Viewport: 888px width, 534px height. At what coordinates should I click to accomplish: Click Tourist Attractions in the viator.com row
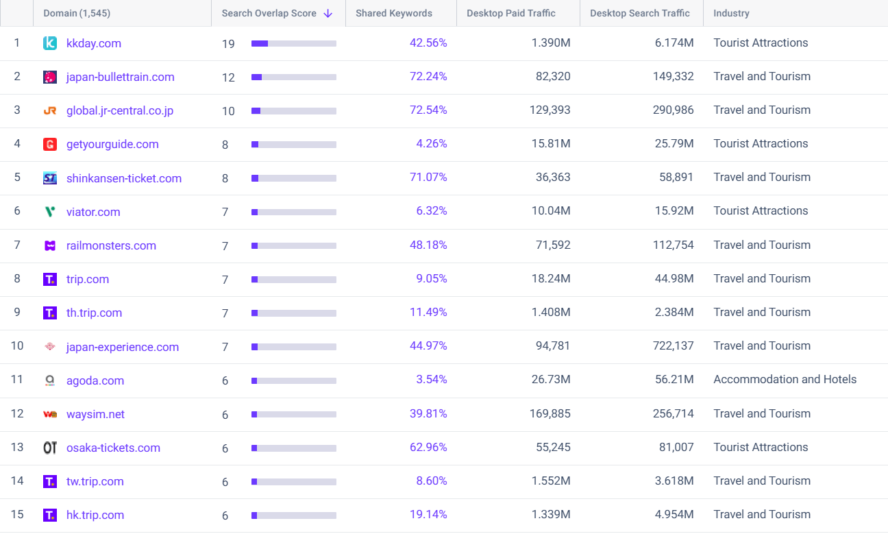click(761, 210)
